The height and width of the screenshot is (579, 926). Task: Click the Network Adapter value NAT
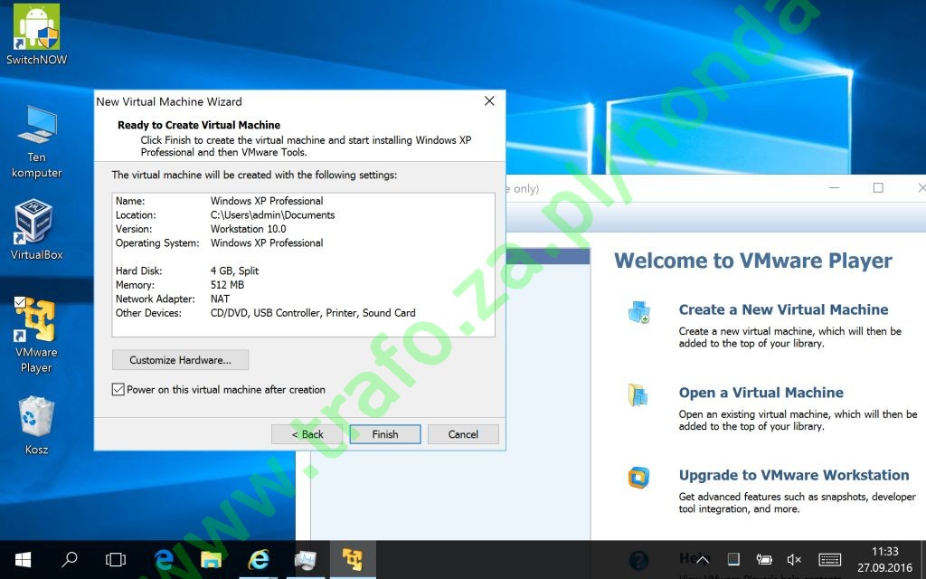220,299
